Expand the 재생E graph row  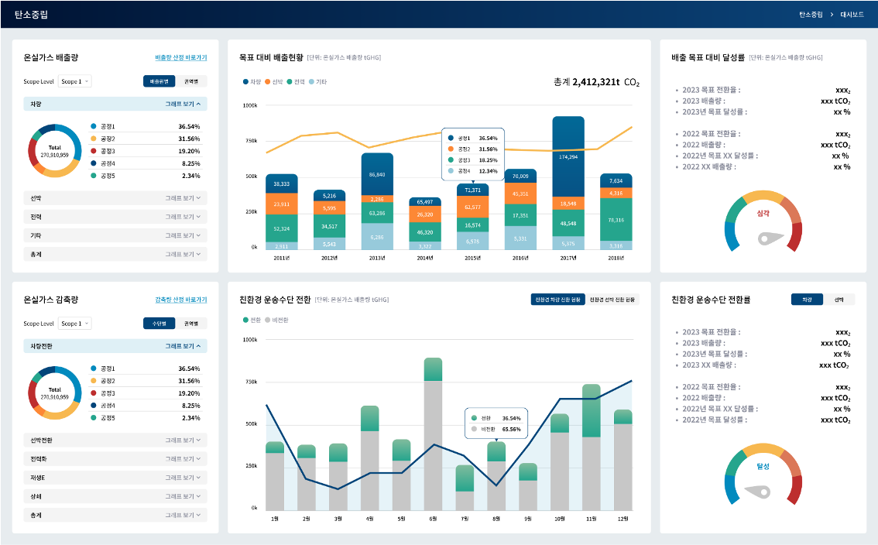coord(183,478)
